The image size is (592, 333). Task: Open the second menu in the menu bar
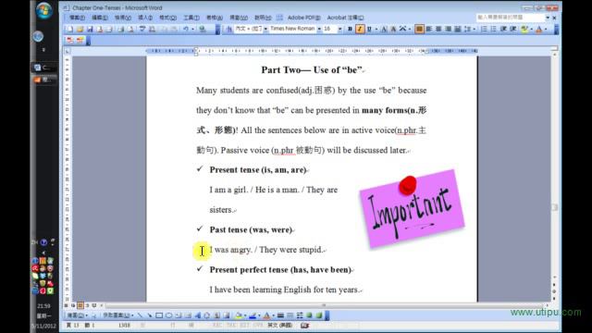coord(100,18)
